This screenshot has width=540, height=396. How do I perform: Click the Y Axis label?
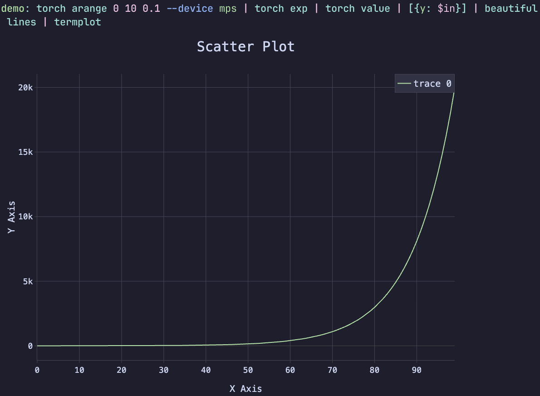12,216
